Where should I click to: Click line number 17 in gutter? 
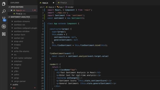pyautogui.click(x=42, y=53)
